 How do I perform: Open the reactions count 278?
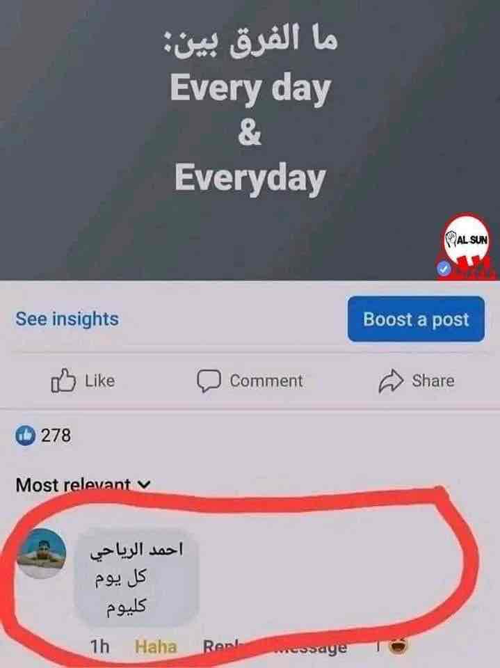point(56,436)
